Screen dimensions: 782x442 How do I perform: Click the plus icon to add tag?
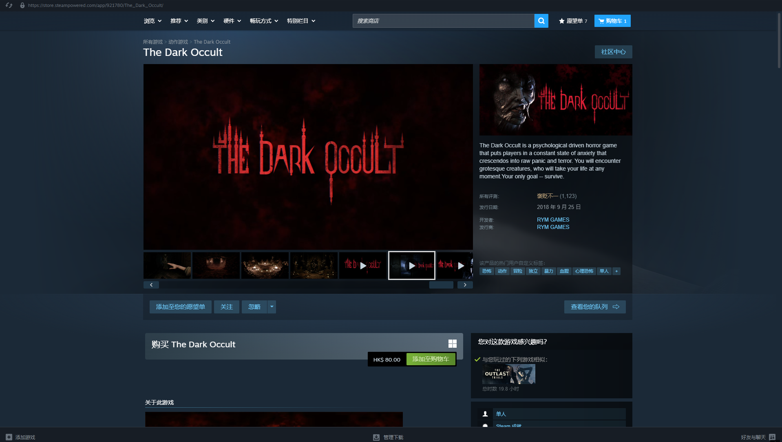616,271
